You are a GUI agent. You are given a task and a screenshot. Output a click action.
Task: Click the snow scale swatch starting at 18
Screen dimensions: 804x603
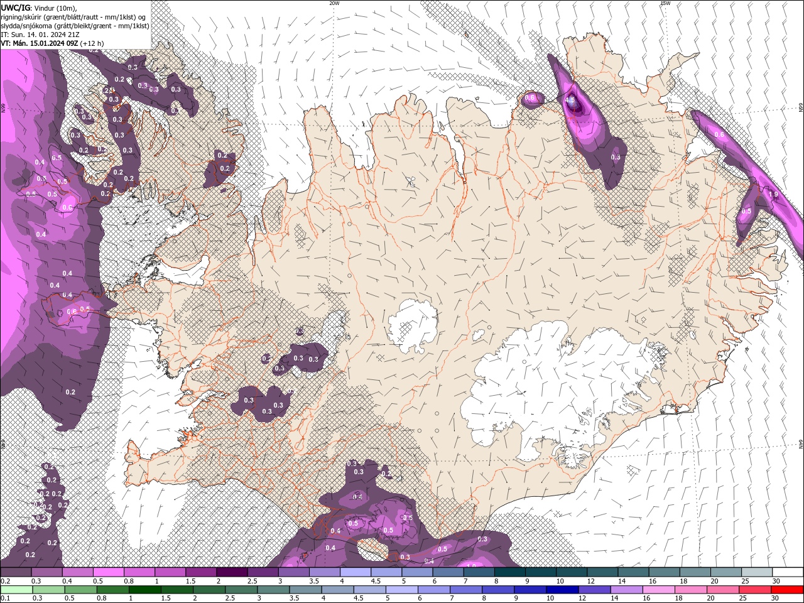pyautogui.click(x=695, y=572)
